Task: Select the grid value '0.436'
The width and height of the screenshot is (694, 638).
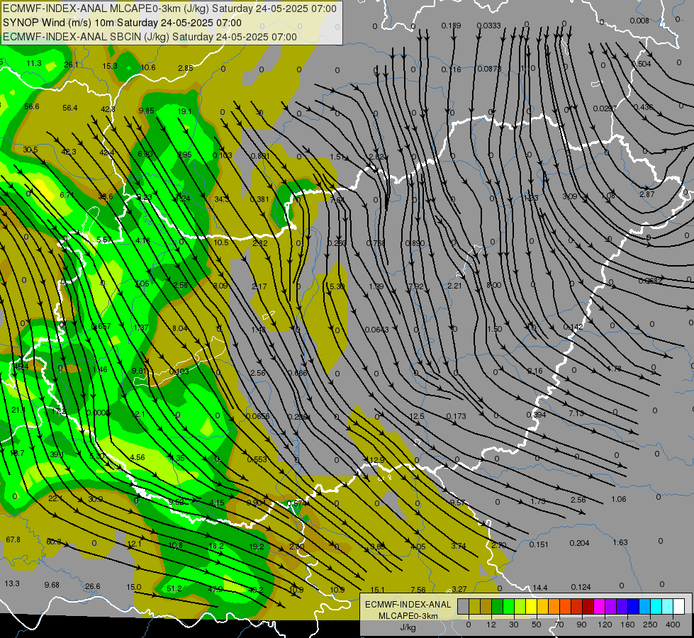Action: (643, 108)
